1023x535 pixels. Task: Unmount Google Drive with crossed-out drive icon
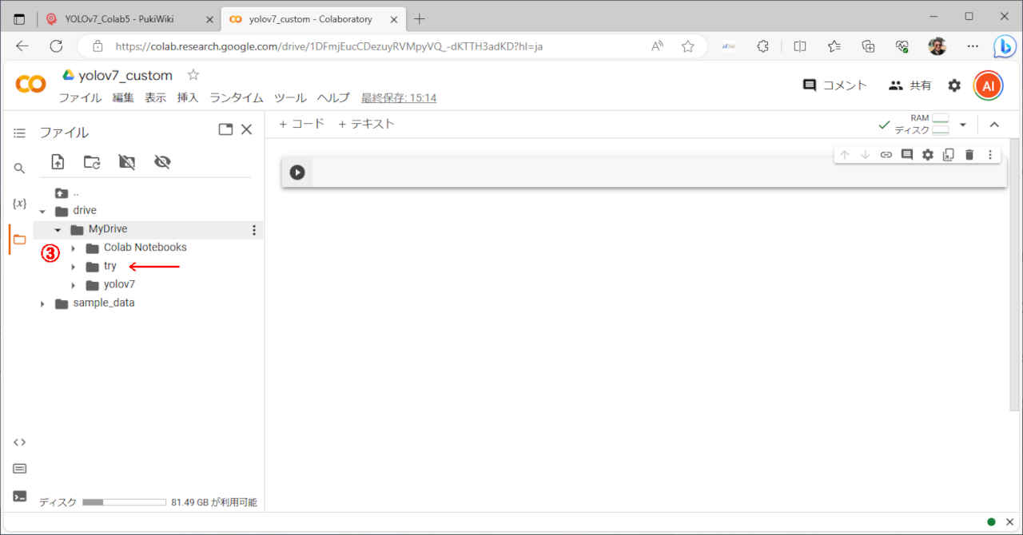tap(127, 162)
